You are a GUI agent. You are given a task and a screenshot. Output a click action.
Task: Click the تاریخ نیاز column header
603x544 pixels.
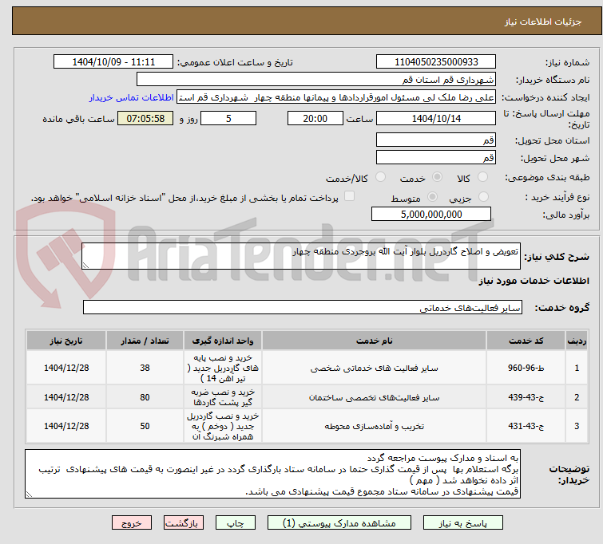click(66, 341)
